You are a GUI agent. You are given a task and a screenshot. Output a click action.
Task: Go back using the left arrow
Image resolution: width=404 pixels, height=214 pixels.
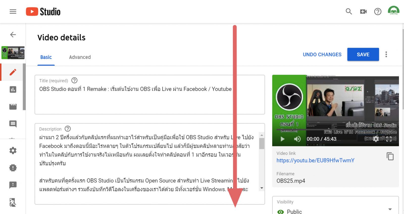(x=13, y=35)
